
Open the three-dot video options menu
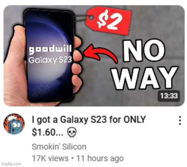pyautogui.click(x=180, y=120)
